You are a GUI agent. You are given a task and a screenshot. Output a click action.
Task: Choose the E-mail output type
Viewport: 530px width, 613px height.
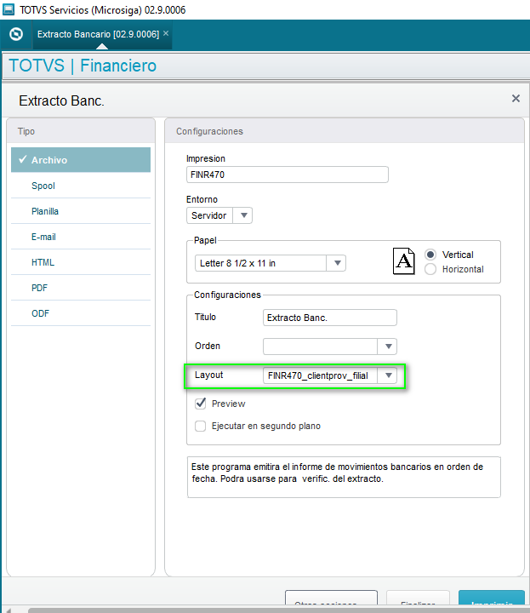coord(81,237)
